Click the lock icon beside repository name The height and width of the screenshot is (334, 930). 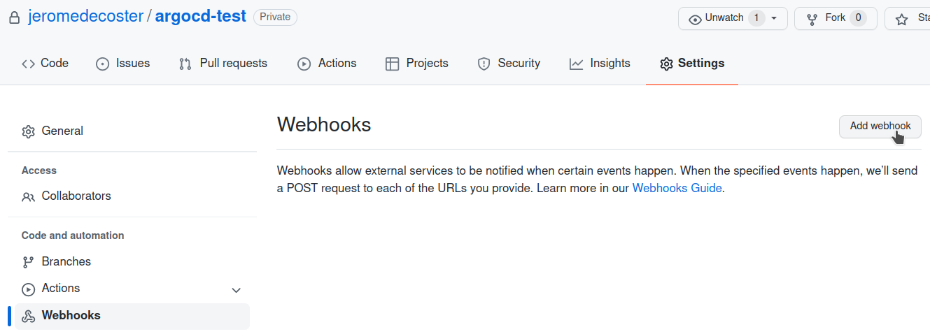(x=15, y=18)
